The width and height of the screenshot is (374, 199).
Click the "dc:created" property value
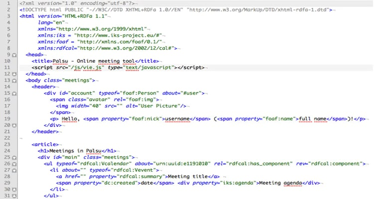tap(120, 183)
